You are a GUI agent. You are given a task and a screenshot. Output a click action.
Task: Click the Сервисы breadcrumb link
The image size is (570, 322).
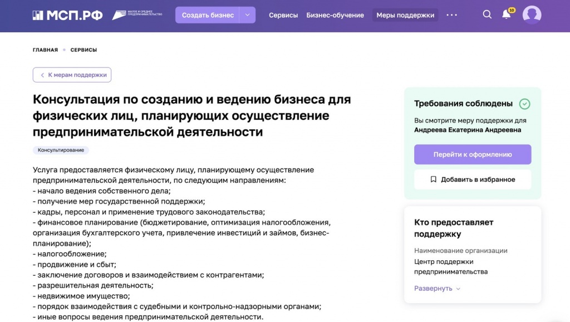click(x=83, y=50)
